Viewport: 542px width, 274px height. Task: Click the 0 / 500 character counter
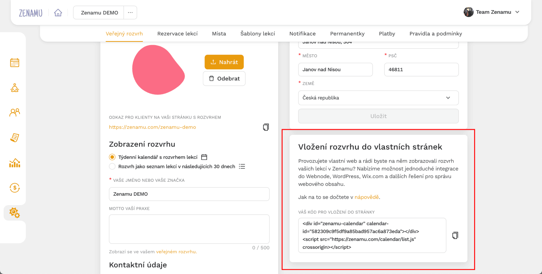261,248
